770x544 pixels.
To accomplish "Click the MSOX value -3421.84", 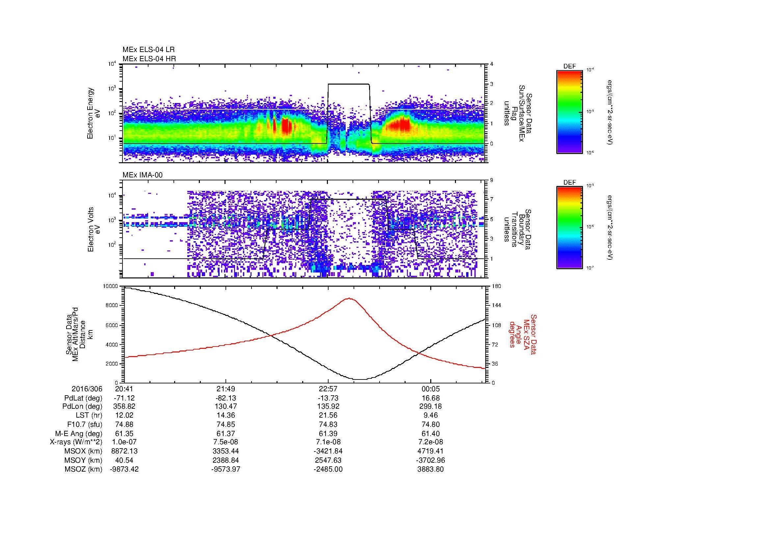I will [328, 451].
